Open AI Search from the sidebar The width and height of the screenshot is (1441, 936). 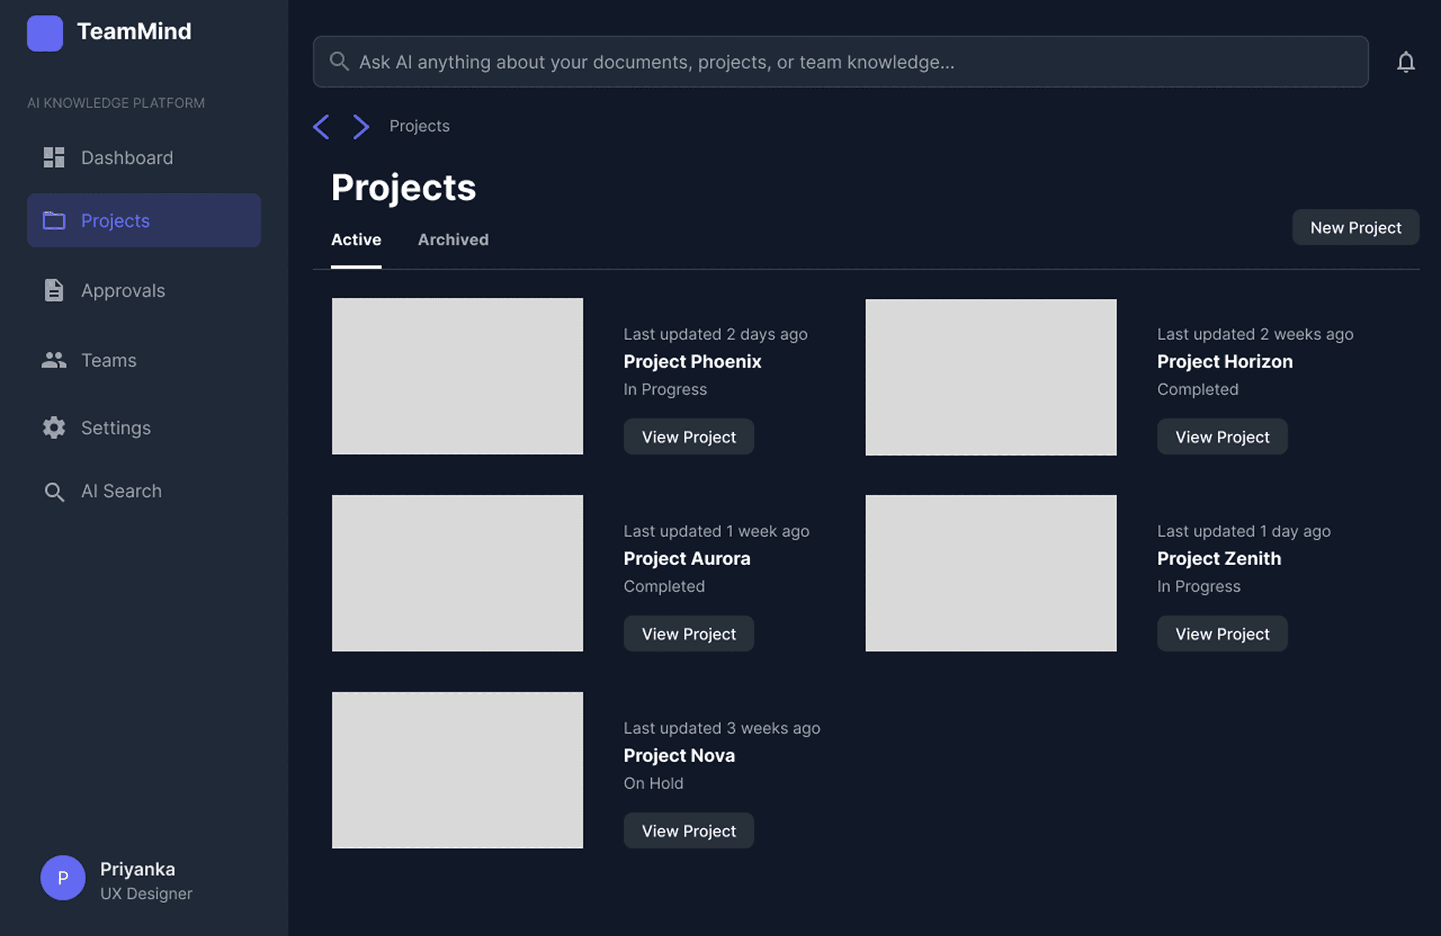(x=121, y=491)
